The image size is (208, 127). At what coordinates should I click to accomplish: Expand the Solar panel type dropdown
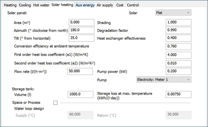click(x=173, y=13)
